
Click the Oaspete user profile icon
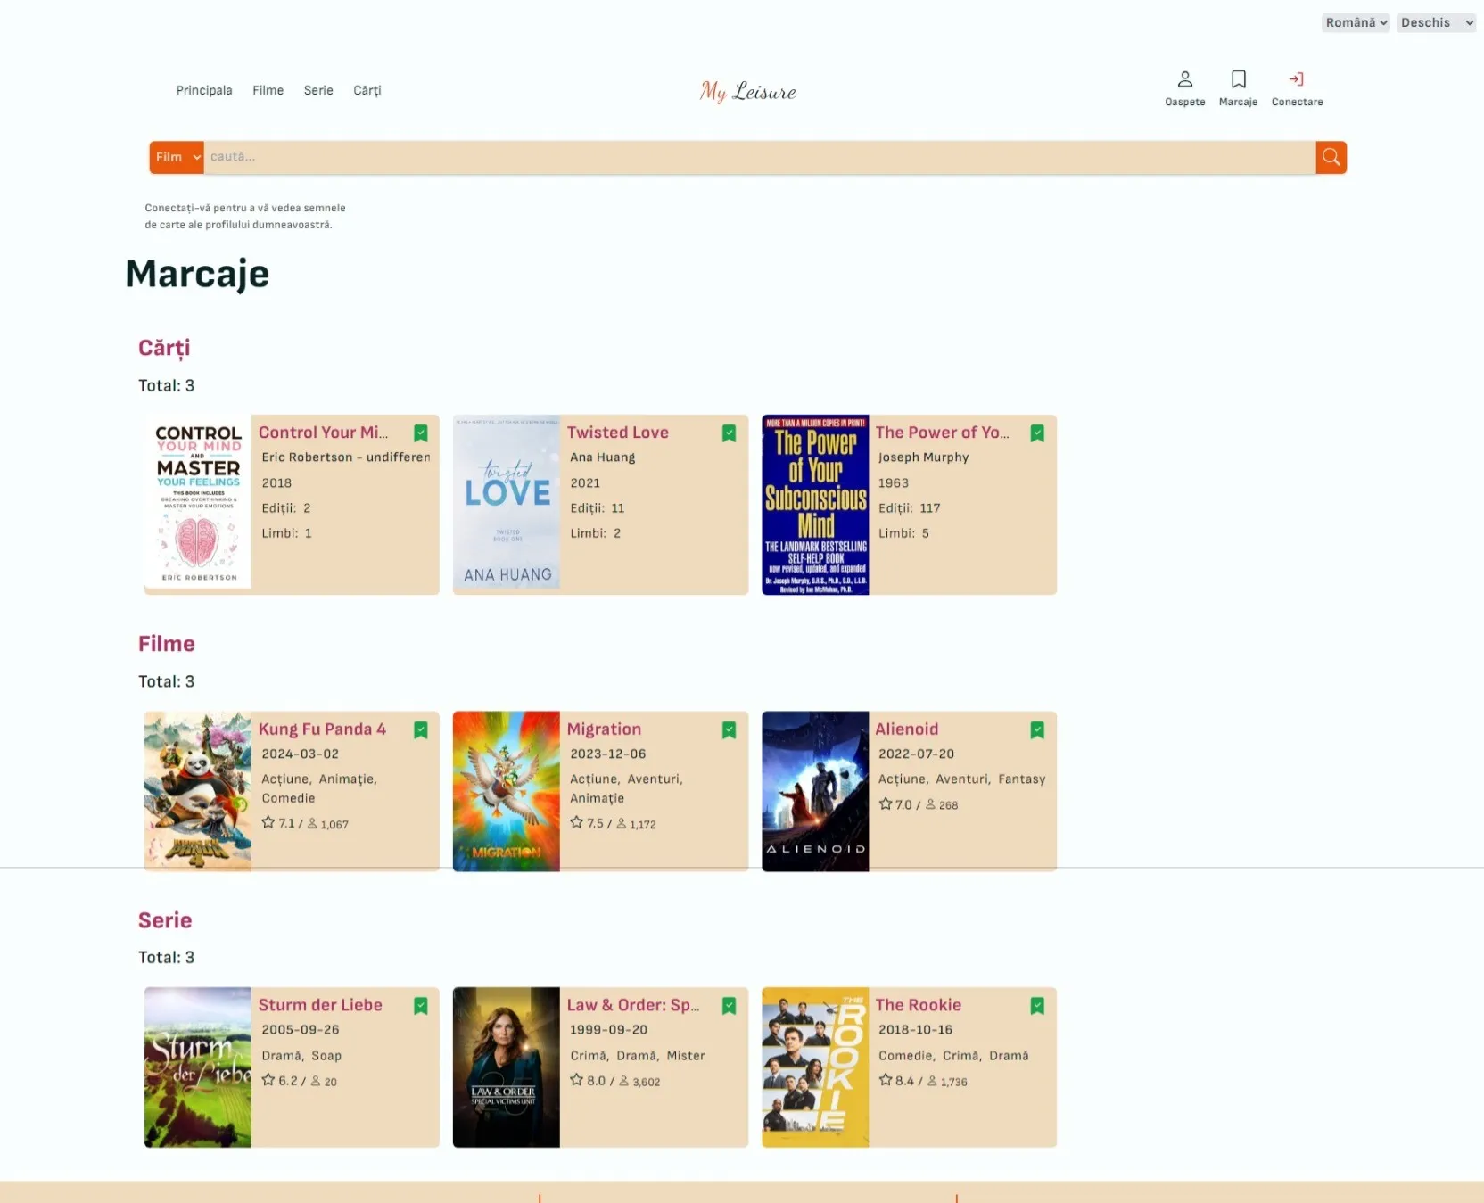coord(1184,79)
